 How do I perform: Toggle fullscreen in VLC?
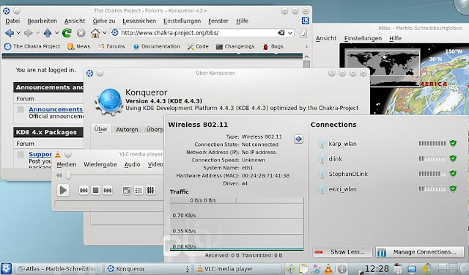pos(127,191)
